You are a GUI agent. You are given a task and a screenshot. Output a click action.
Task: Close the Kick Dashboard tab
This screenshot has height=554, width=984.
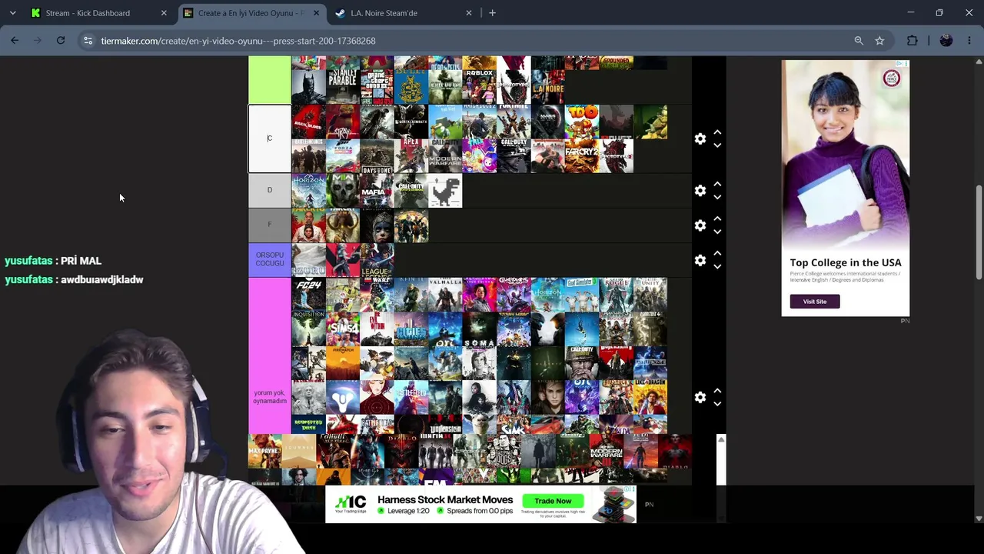[x=164, y=13]
